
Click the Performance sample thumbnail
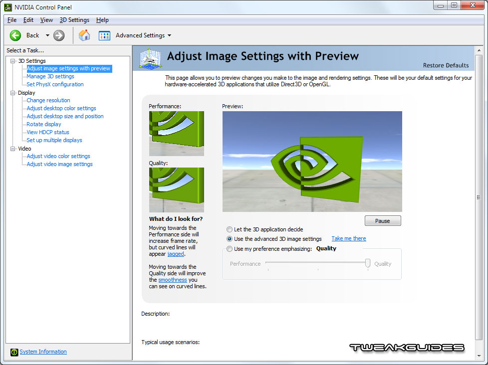tap(177, 134)
